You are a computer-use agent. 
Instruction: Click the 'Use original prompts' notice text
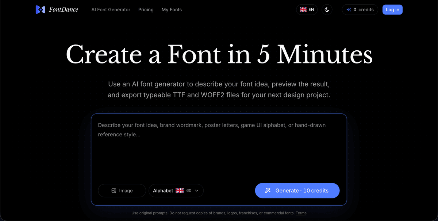tap(213, 213)
